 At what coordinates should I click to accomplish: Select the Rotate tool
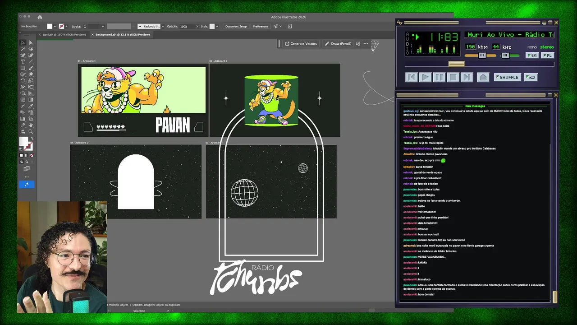[x=23, y=81]
